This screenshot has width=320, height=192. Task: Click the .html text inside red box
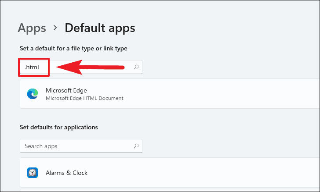pyautogui.click(x=32, y=67)
